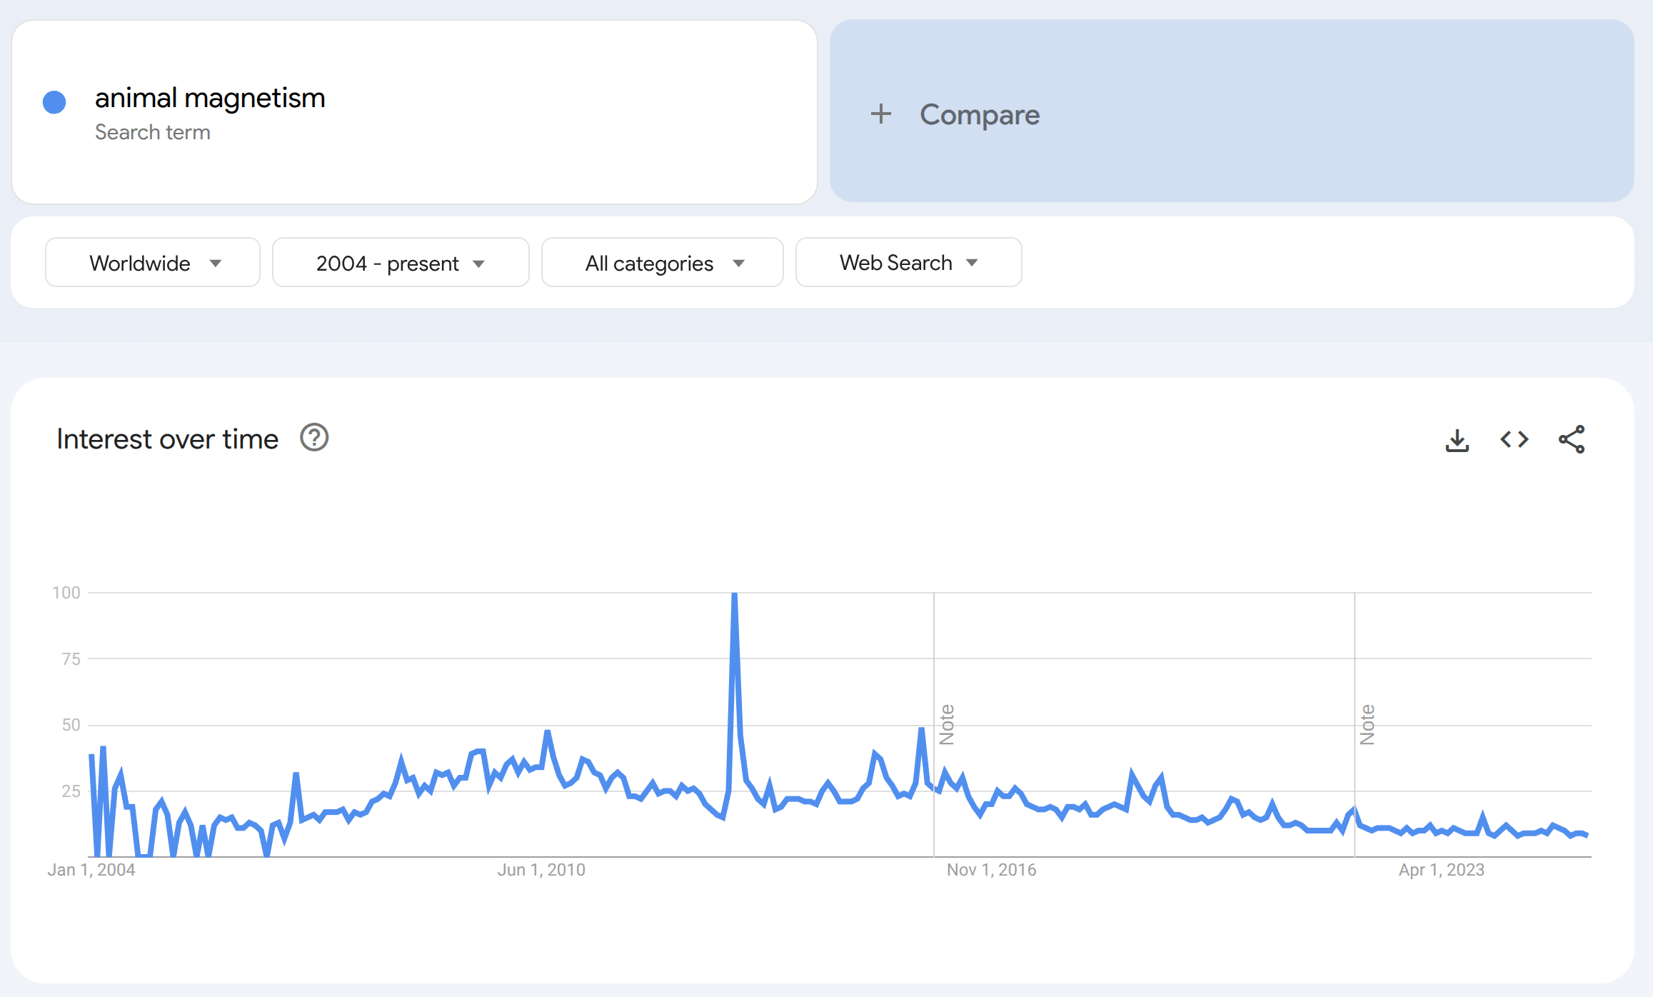
Task: Click the Jun 1, 2010 axis label
Action: click(541, 870)
